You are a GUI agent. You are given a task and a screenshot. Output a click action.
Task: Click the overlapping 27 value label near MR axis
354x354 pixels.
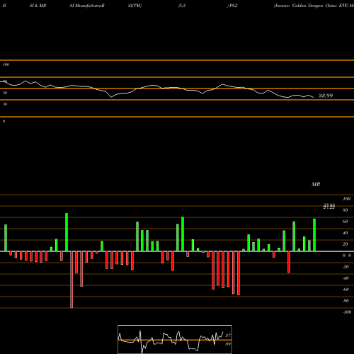coord(329,207)
